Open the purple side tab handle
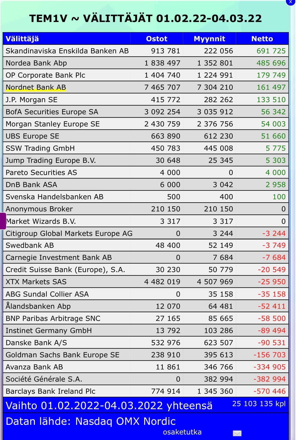 (x=3, y=221)
